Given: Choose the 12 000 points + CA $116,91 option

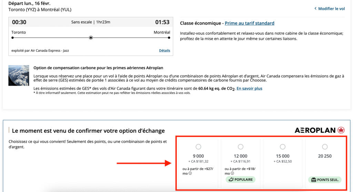Looking at the screenshot, I should [x=240, y=147].
